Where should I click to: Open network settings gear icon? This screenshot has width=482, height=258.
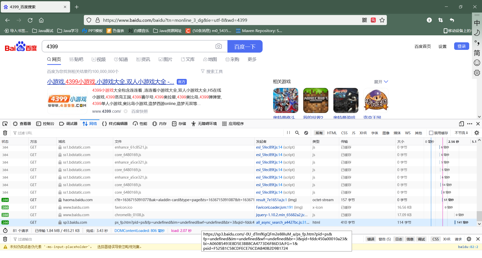click(x=477, y=133)
